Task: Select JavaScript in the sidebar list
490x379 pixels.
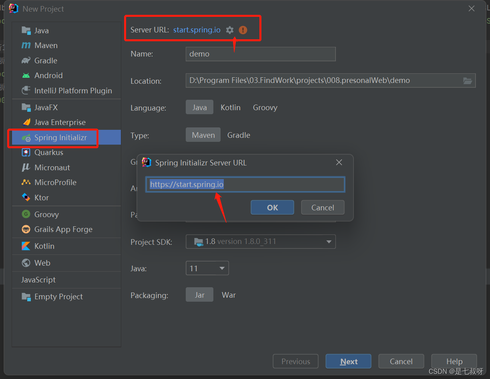Action: [x=66, y=280]
